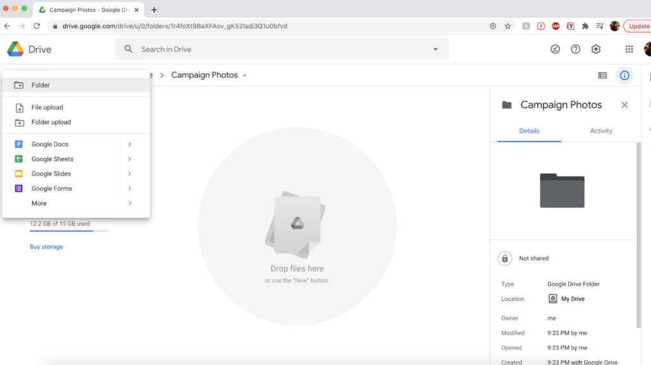Open the Help question mark icon
This screenshot has height=365, width=651.
[x=575, y=49]
